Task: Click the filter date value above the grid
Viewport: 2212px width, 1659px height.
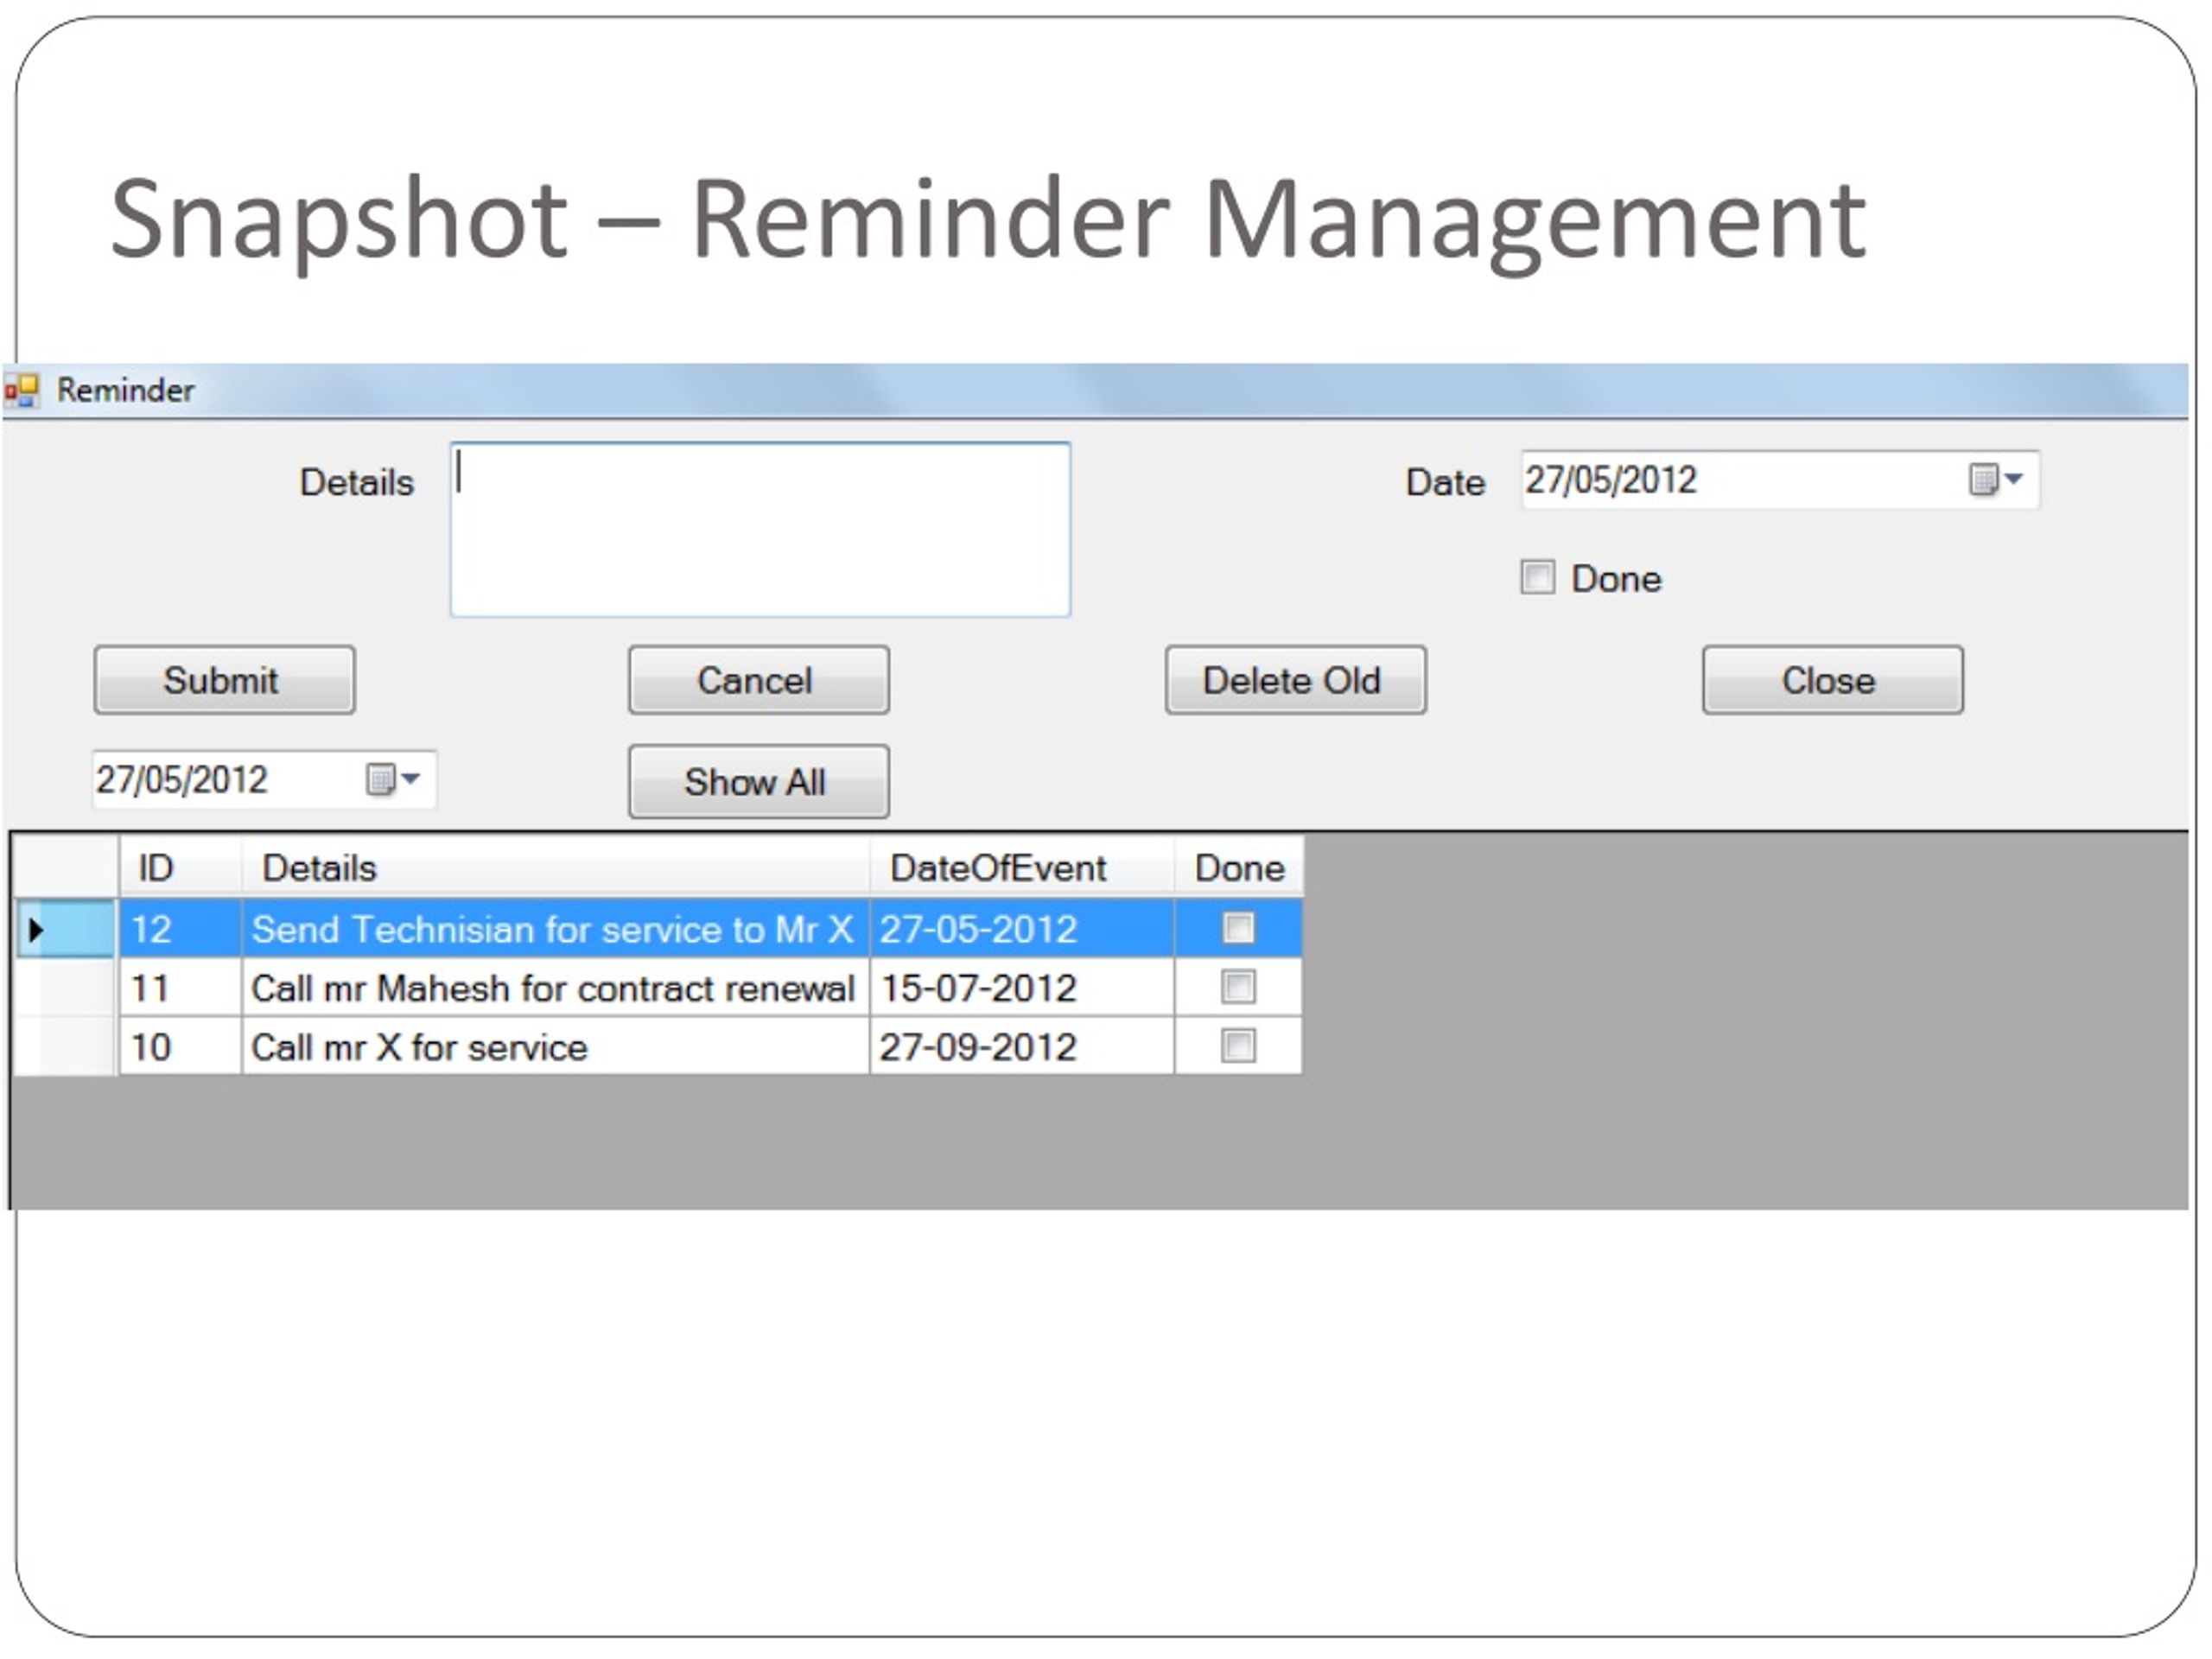Action: click(x=182, y=780)
